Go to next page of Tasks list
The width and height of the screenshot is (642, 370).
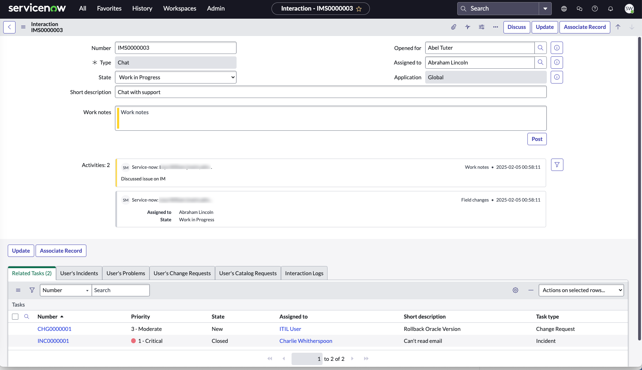pyautogui.click(x=352, y=359)
